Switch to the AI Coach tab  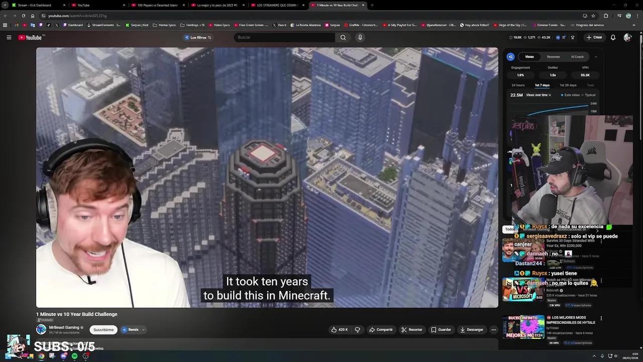(x=577, y=57)
